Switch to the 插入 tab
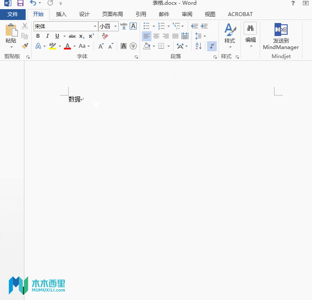Image resolution: width=312 pixels, height=300 pixels. coord(61,14)
